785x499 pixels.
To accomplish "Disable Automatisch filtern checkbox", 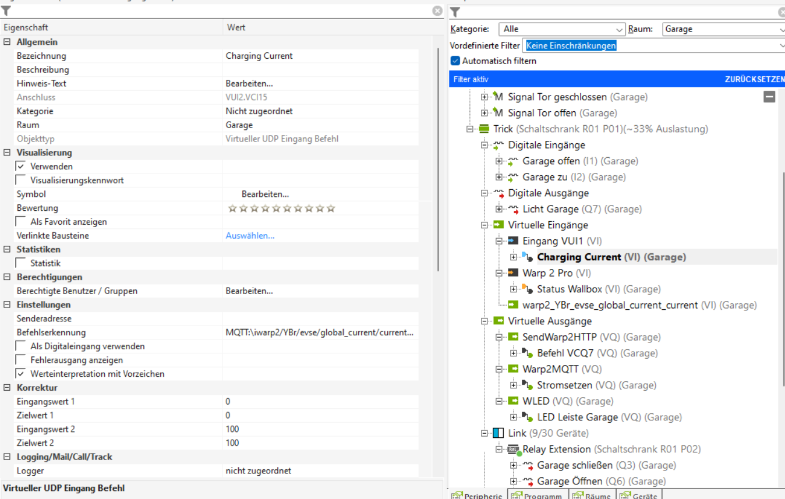I will click(x=455, y=61).
